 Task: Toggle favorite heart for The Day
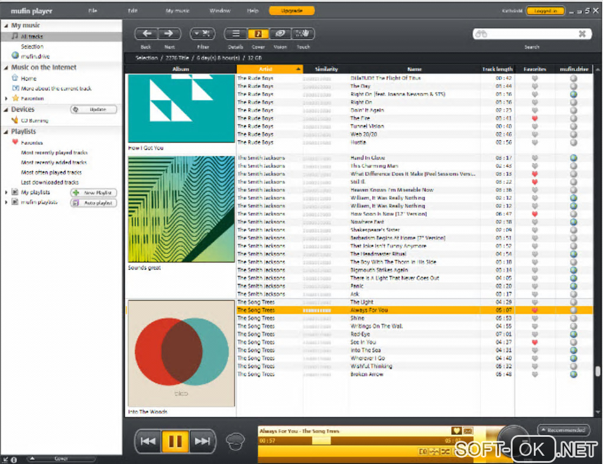pyautogui.click(x=534, y=86)
